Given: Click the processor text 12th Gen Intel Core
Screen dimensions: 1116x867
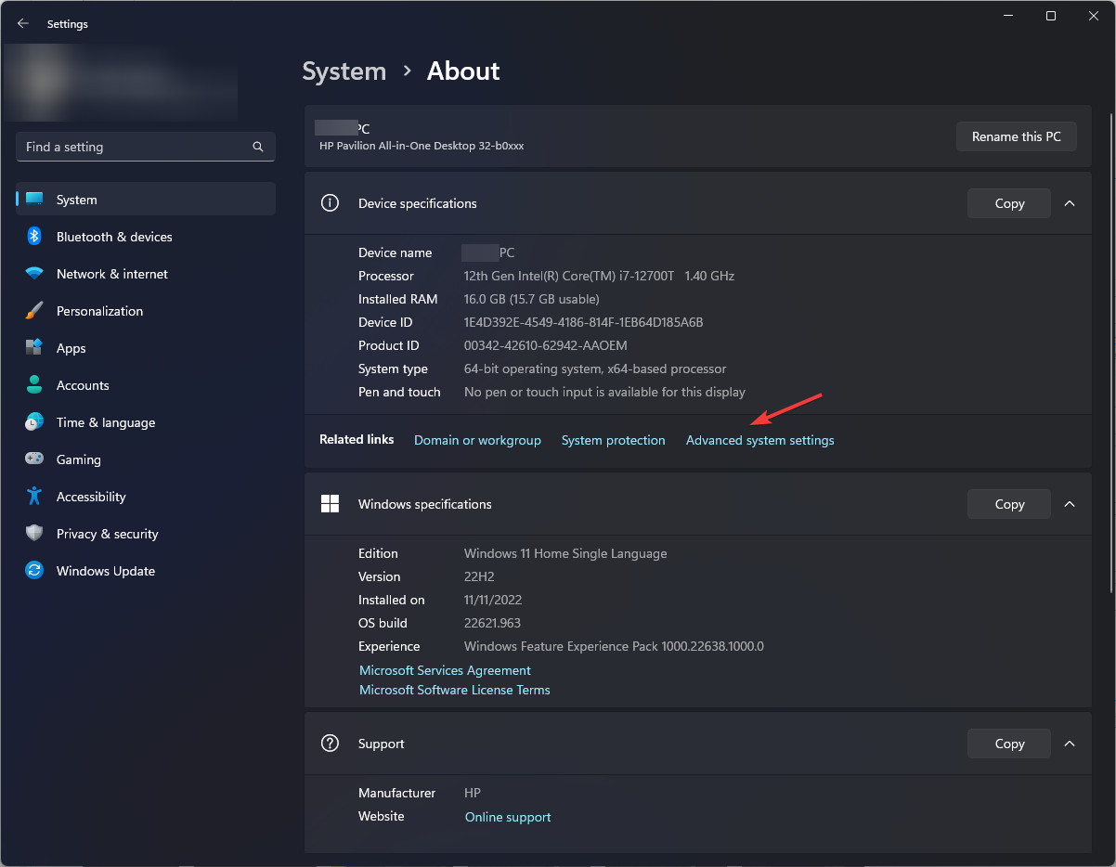Looking at the screenshot, I should 600,276.
